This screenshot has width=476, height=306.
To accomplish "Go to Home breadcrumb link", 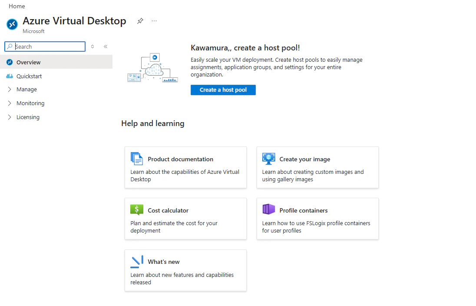I will coord(17,6).
